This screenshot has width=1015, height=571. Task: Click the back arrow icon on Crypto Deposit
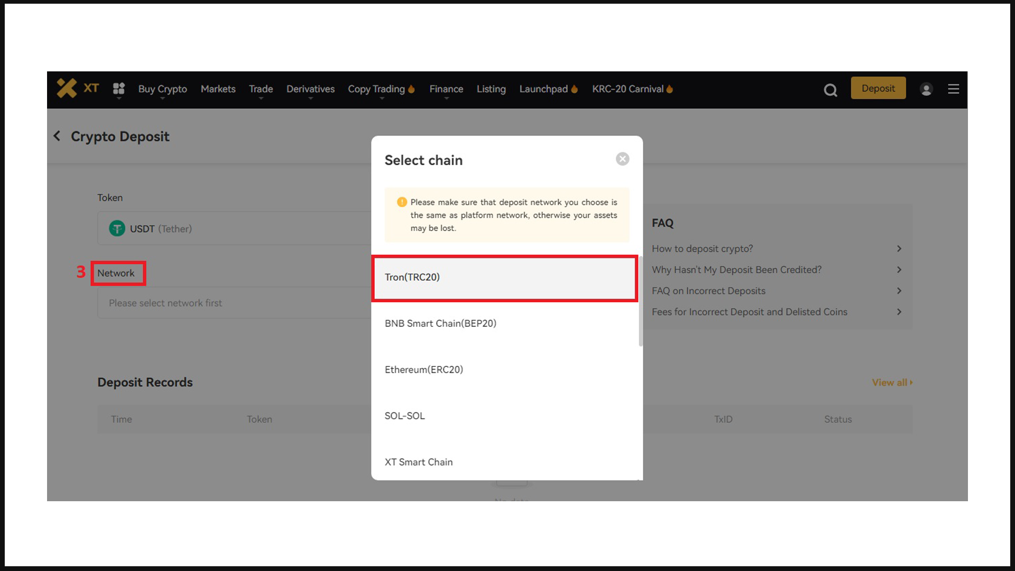(57, 135)
